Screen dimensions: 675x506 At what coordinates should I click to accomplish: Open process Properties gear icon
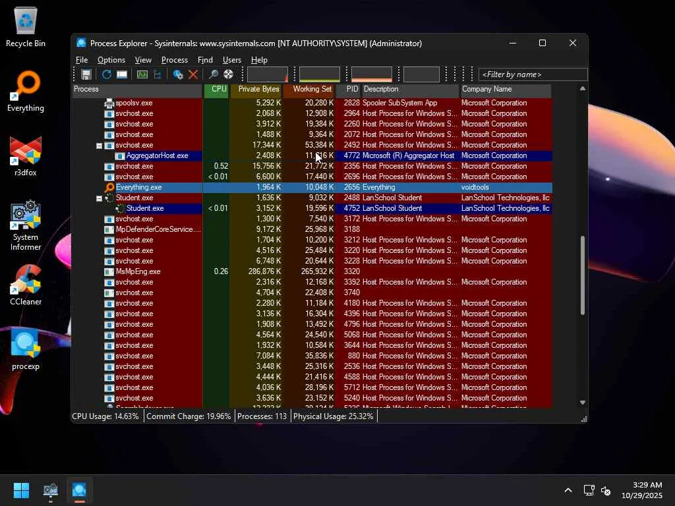click(178, 74)
